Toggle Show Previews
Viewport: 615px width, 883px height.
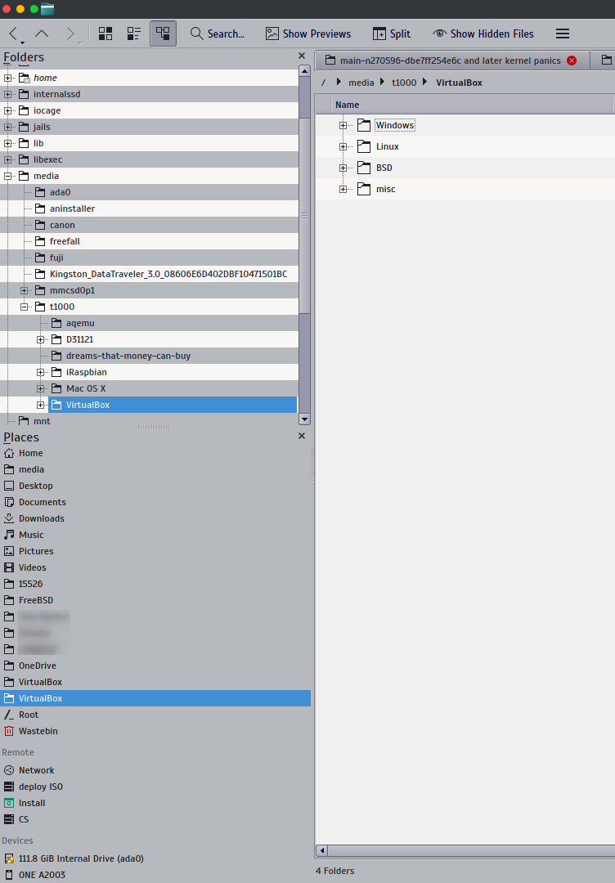(307, 34)
